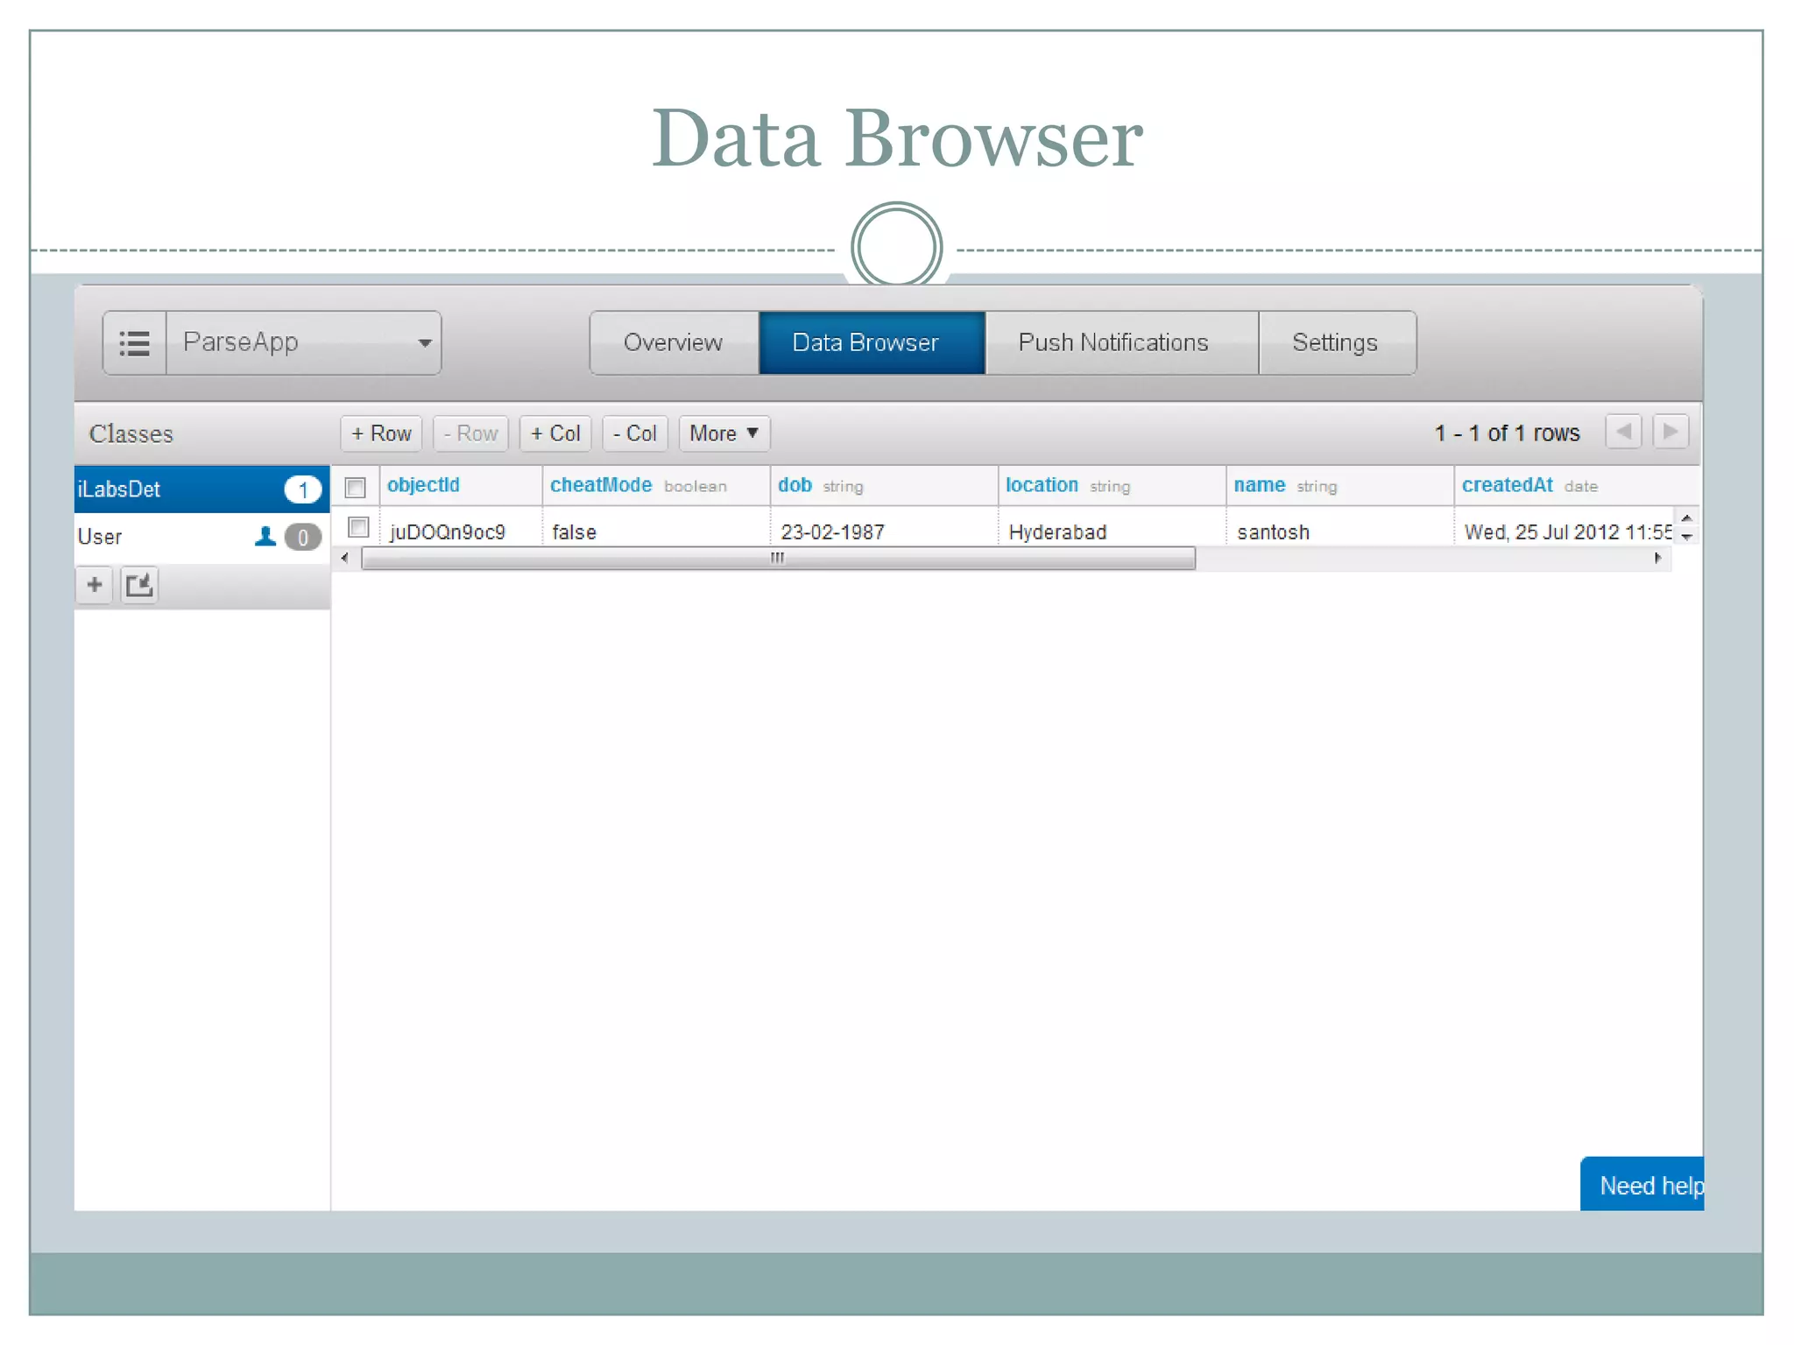The width and height of the screenshot is (1794, 1345).
Task: Open the Push Notifications tab
Action: [x=1121, y=342]
